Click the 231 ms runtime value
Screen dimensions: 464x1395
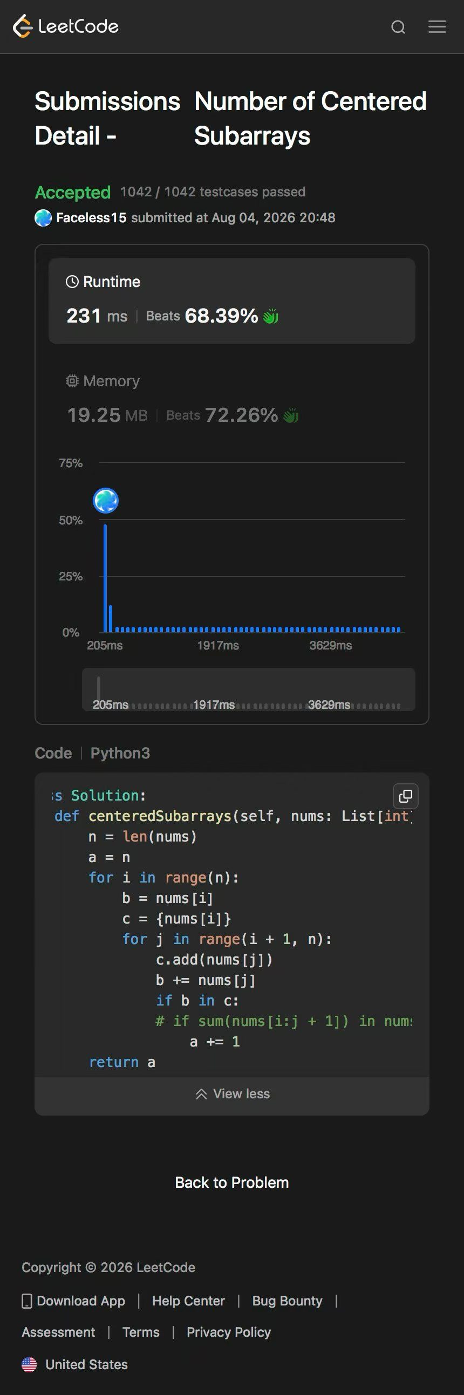click(97, 316)
